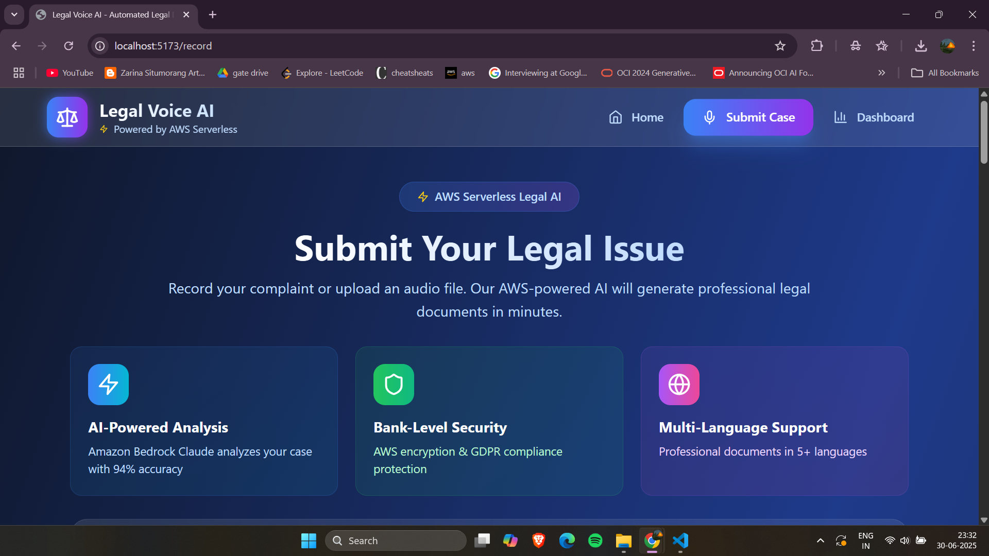Open a new browser tab

click(213, 14)
